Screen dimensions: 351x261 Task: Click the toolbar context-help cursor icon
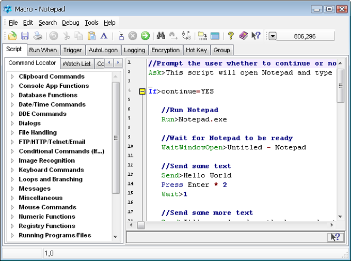pyautogui.click(x=256, y=36)
